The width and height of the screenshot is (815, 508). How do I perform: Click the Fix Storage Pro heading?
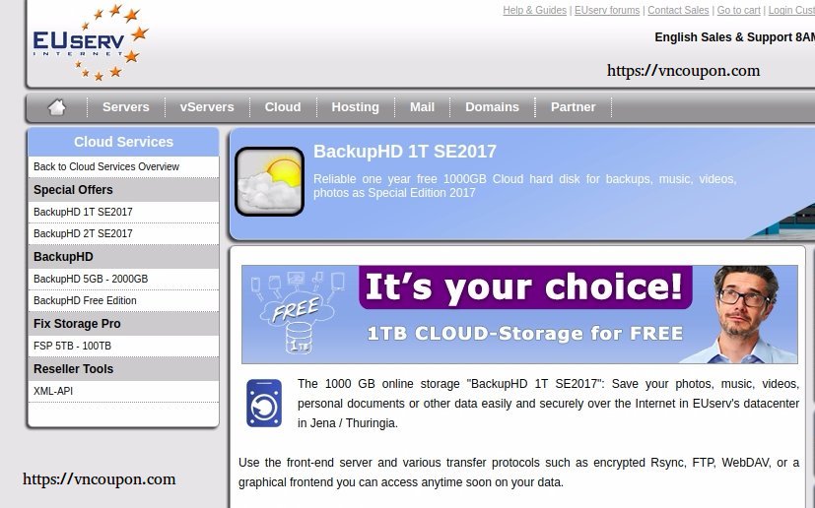(x=123, y=324)
